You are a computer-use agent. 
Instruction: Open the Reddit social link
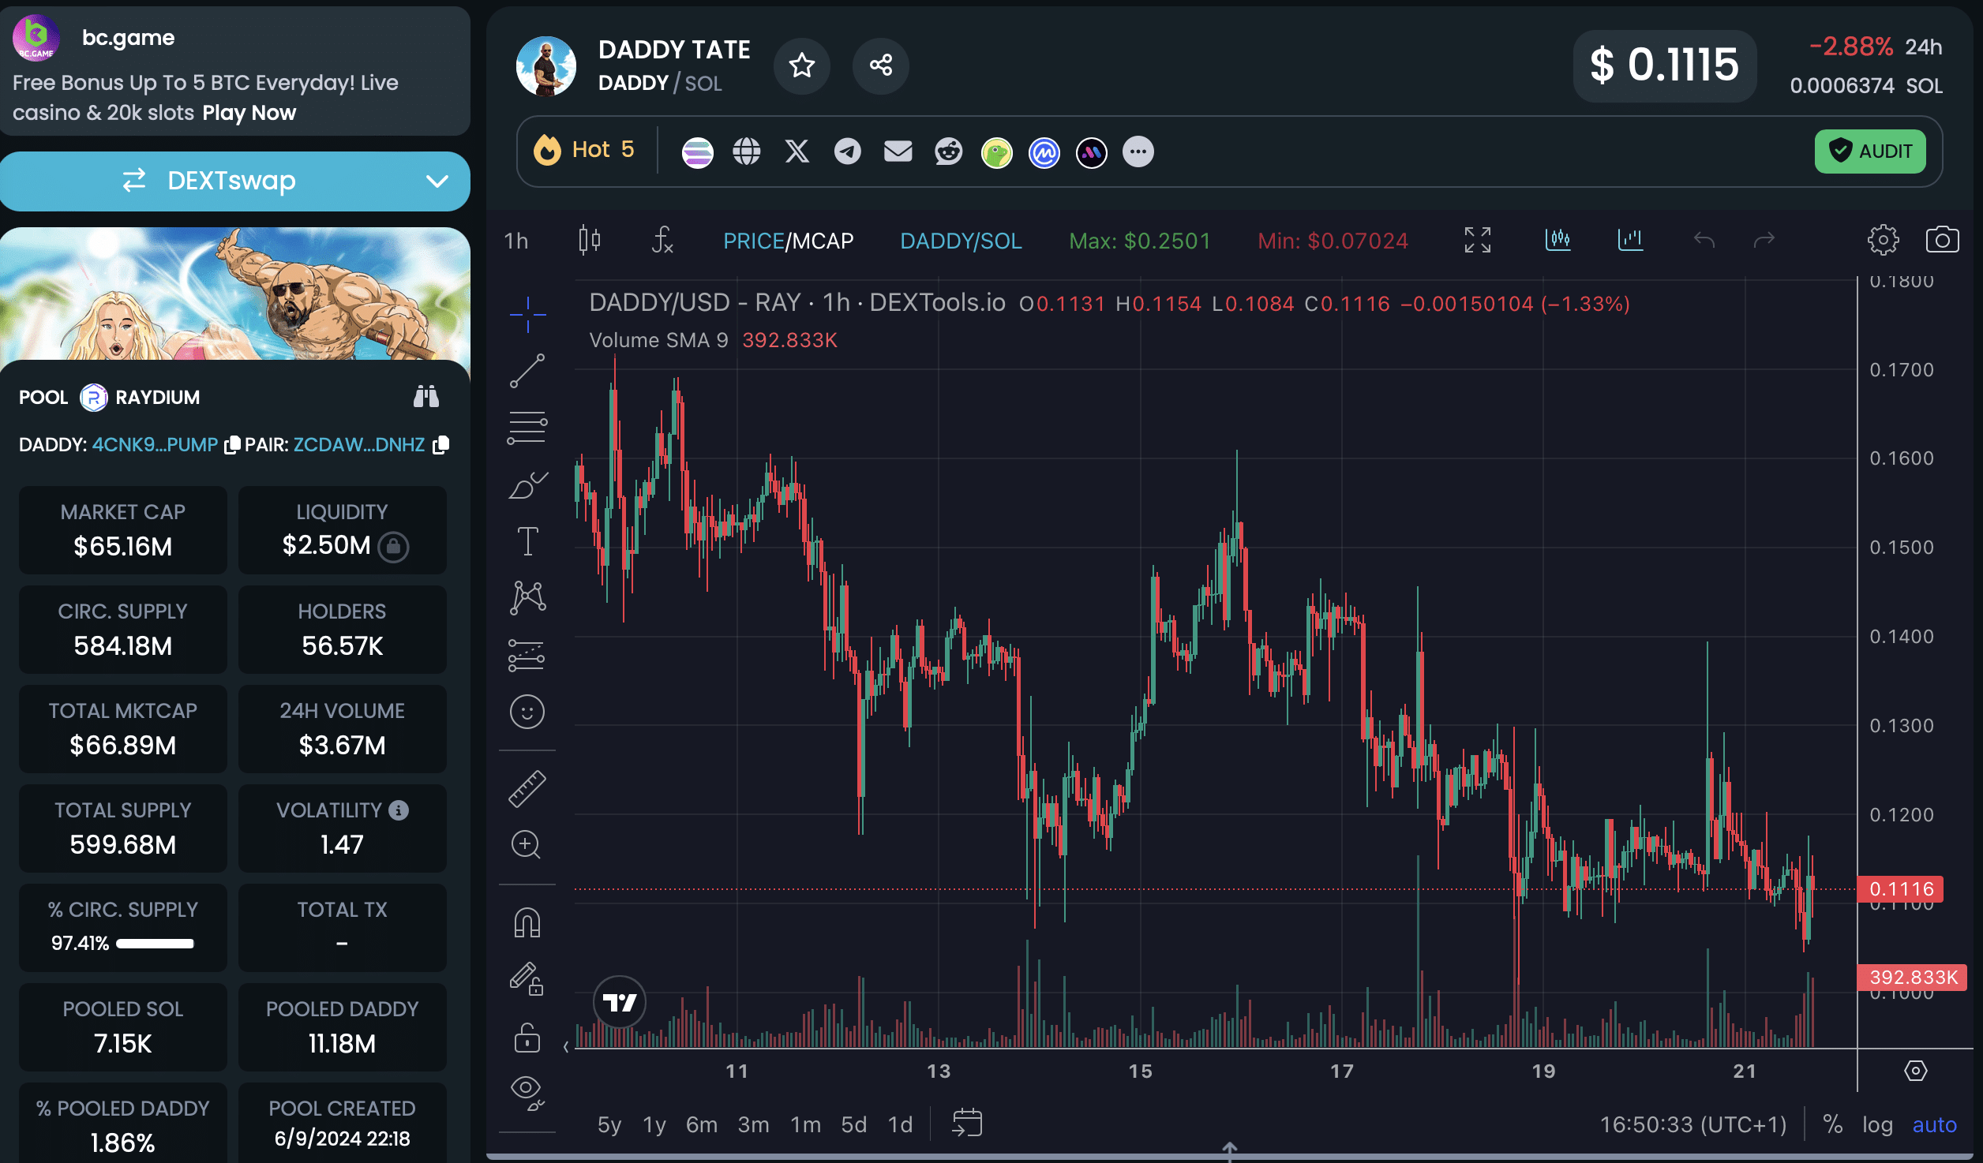(948, 151)
